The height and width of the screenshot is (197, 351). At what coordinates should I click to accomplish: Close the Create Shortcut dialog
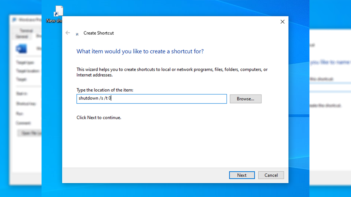(282, 22)
